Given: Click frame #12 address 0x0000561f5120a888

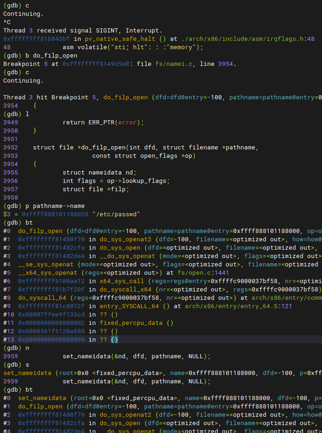Looking at the screenshot, I should (51, 331).
